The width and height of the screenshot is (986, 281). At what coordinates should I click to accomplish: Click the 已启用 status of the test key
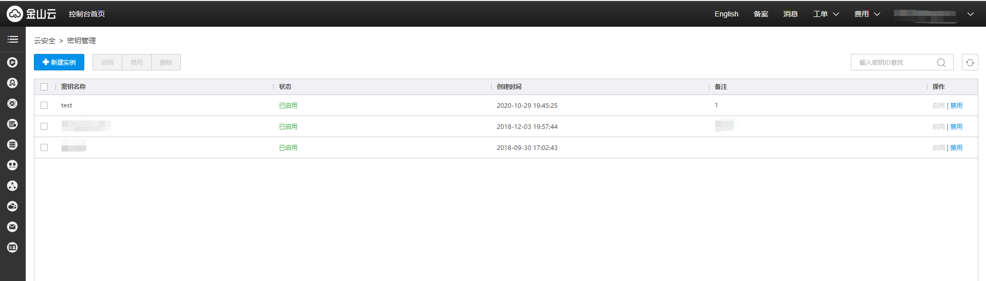point(288,105)
